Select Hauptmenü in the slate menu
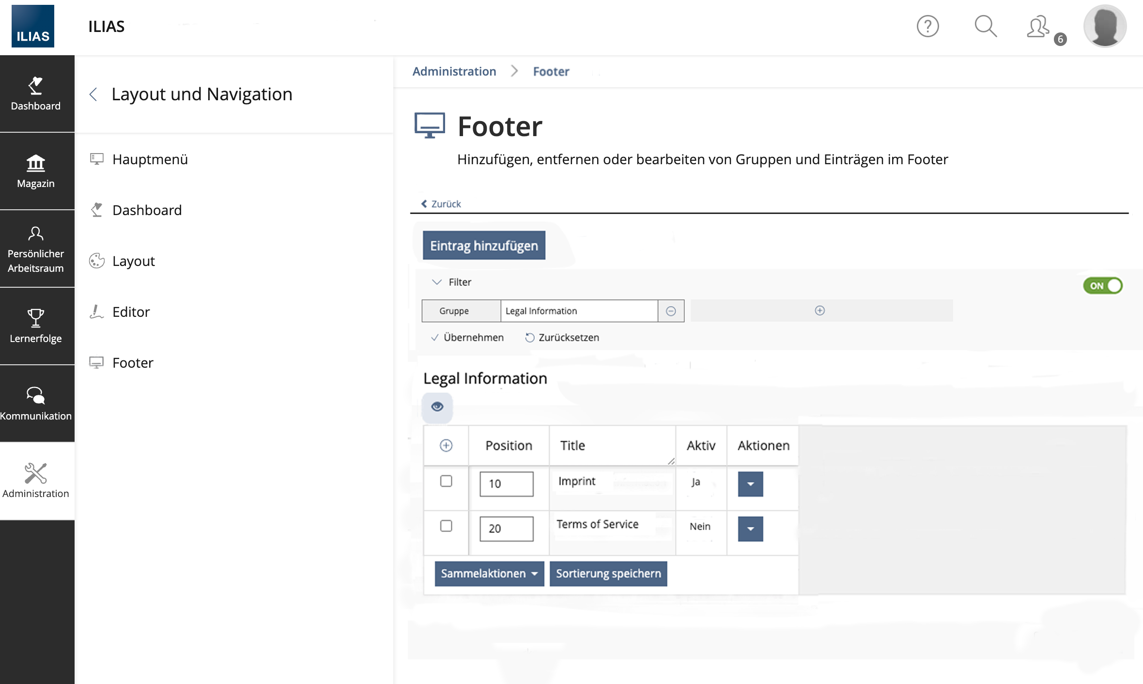1143x684 pixels. click(x=150, y=159)
